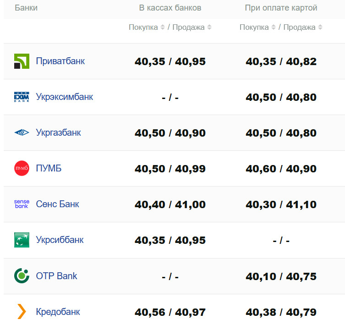This screenshot has width=345, height=325.
Task: Click the Kredobank orange chevron logo
Action: [x=22, y=312]
